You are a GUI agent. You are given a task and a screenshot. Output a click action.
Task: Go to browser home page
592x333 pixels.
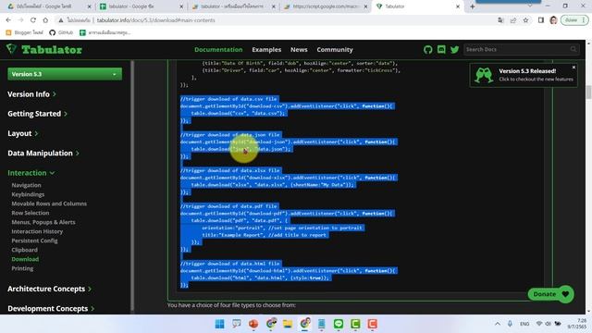pyautogui.click(x=45, y=20)
